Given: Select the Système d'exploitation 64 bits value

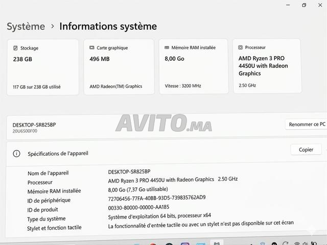Looking at the screenshot, I should 159,216.
